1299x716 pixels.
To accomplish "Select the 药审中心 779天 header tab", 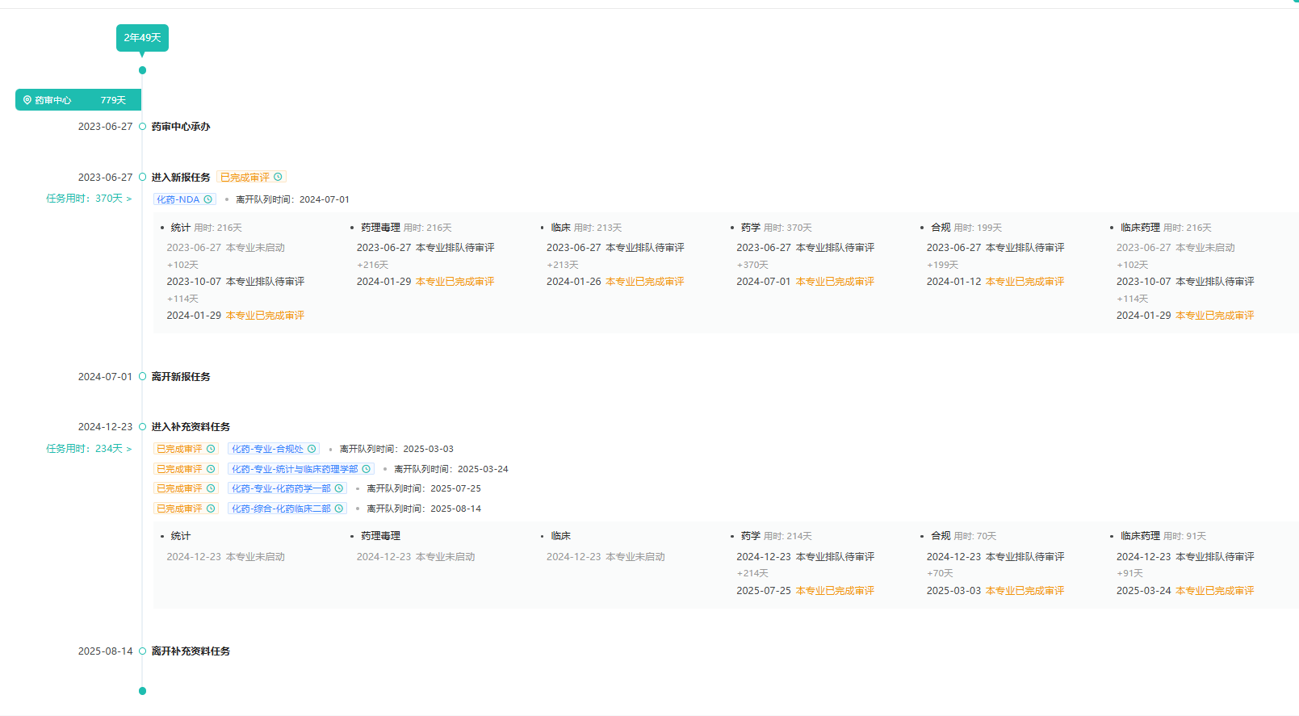I will [78, 100].
